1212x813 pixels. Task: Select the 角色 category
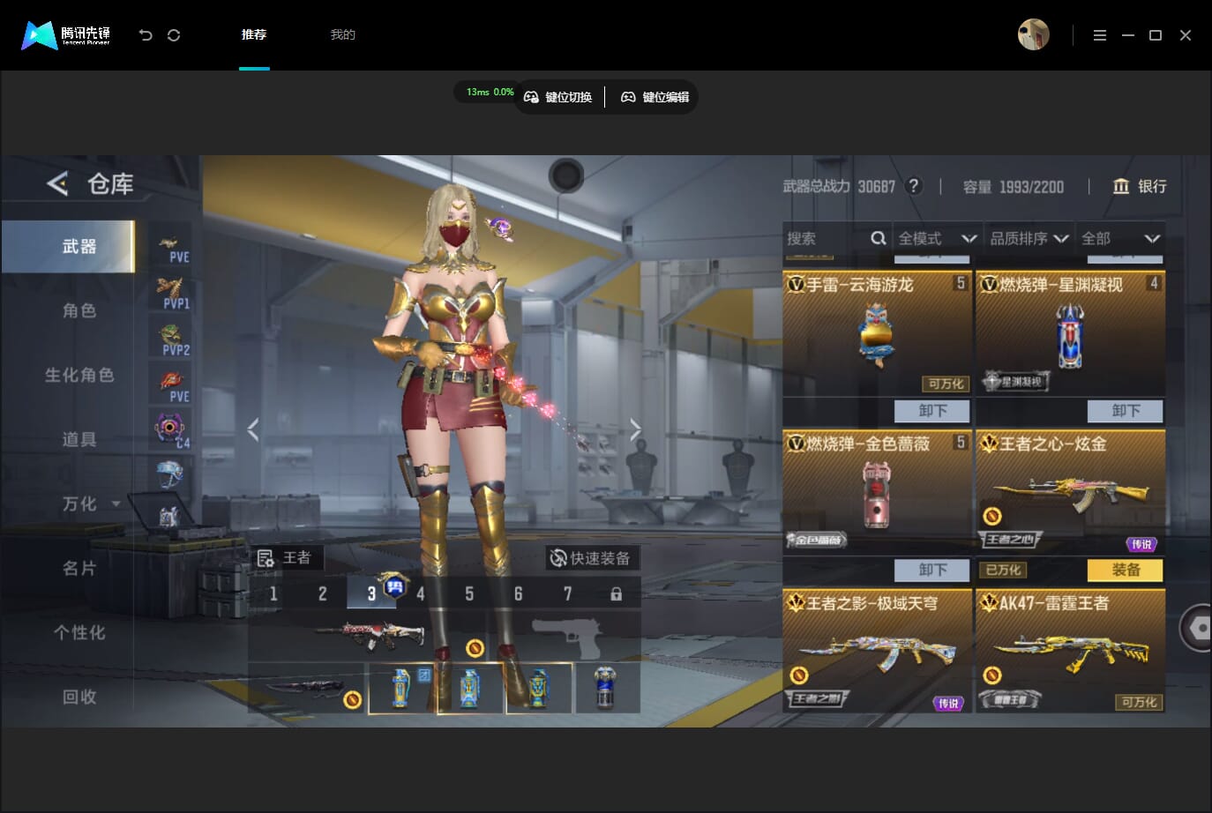point(79,310)
